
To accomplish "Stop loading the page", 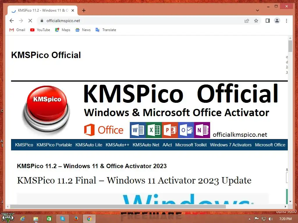I will (30, 21).
